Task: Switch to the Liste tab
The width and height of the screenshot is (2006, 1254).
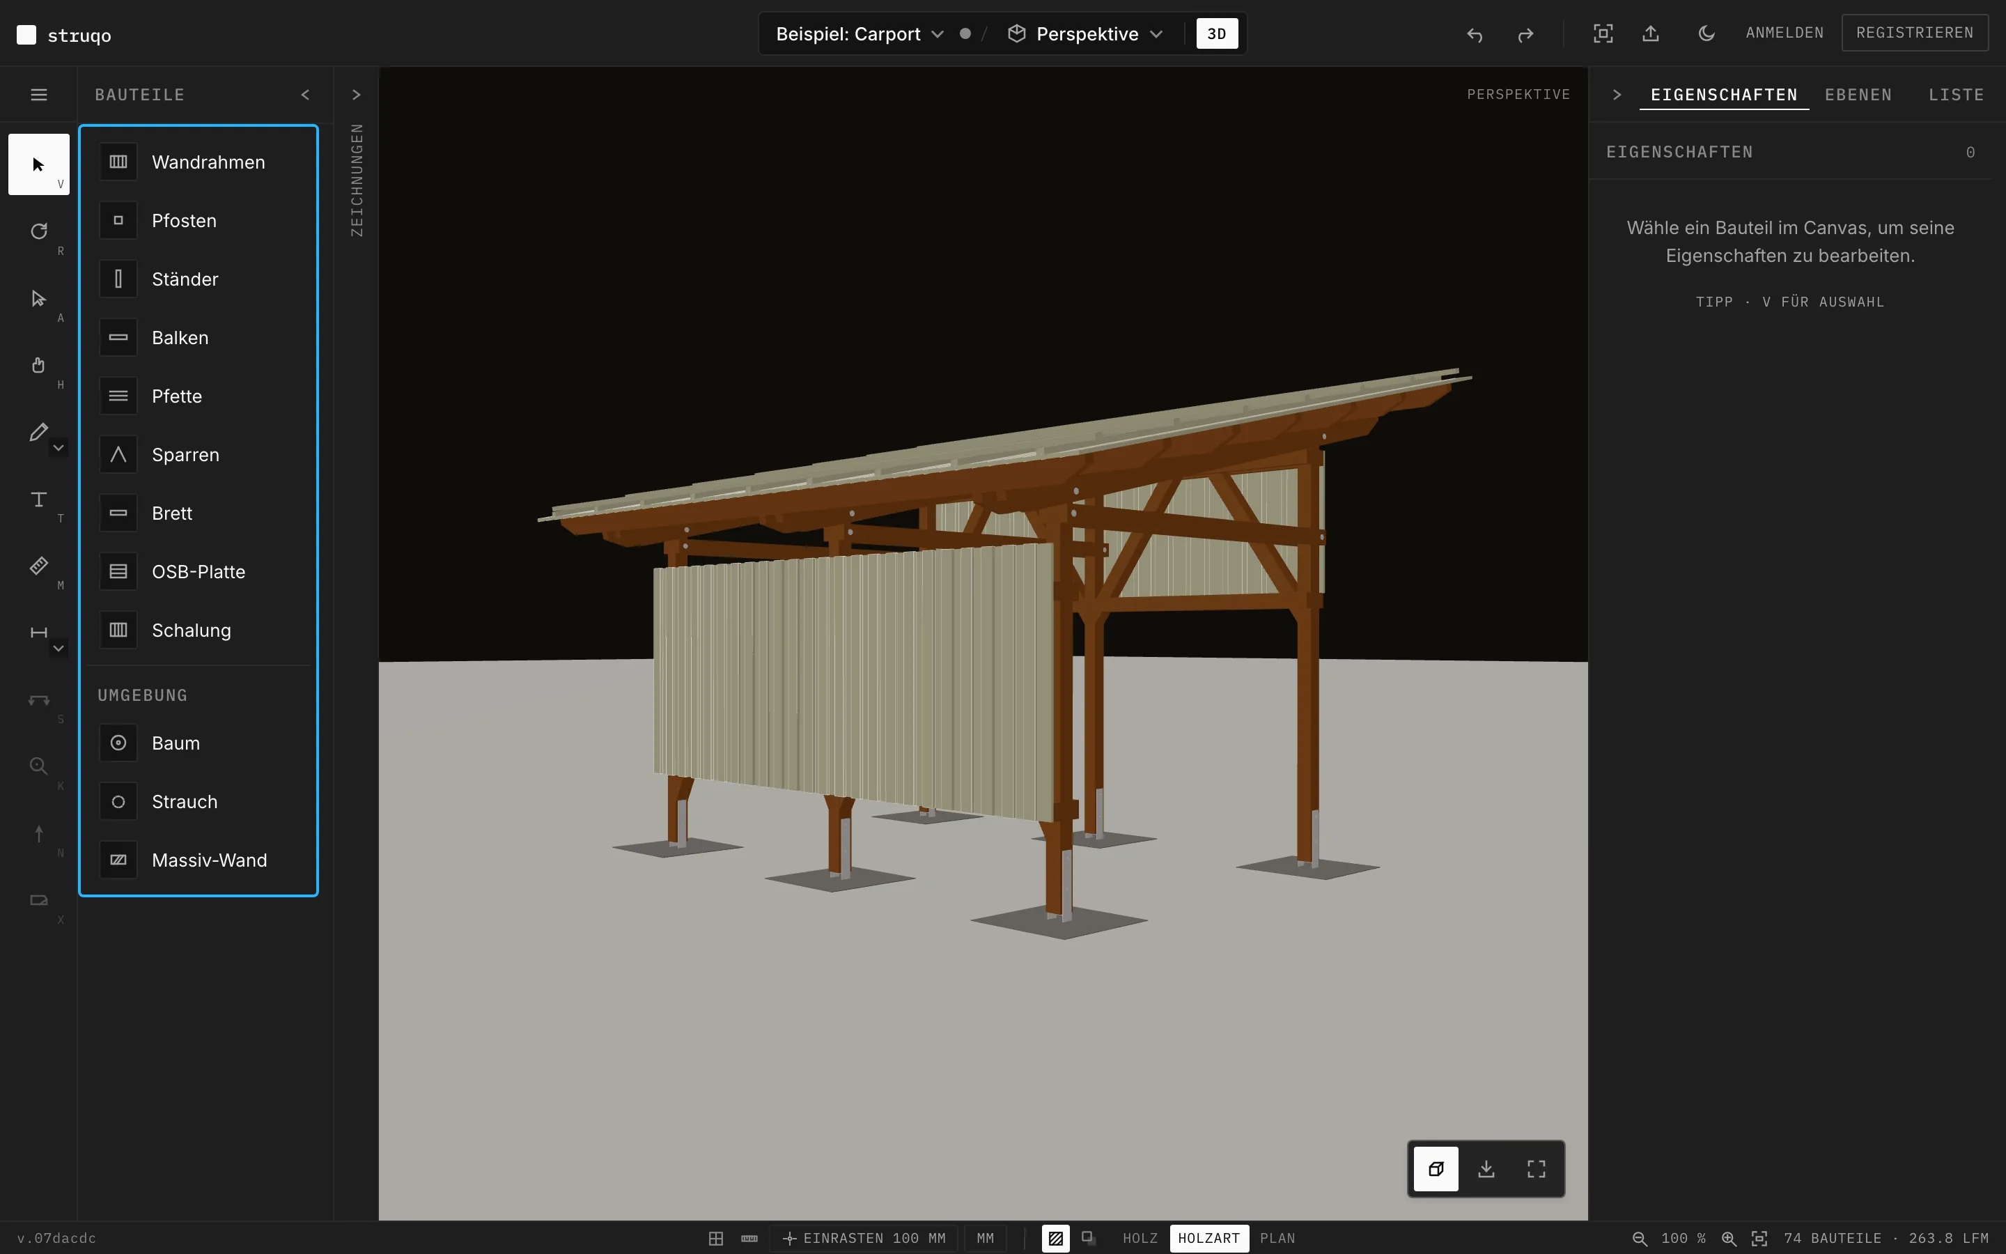Action: point(1957,95)
